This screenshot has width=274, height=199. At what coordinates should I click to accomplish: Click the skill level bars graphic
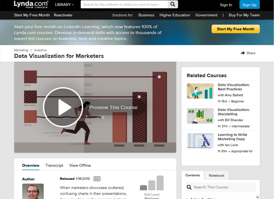[x=152, y=183]
